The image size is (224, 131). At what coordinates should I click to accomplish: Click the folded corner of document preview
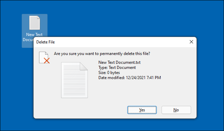(84, 66)
